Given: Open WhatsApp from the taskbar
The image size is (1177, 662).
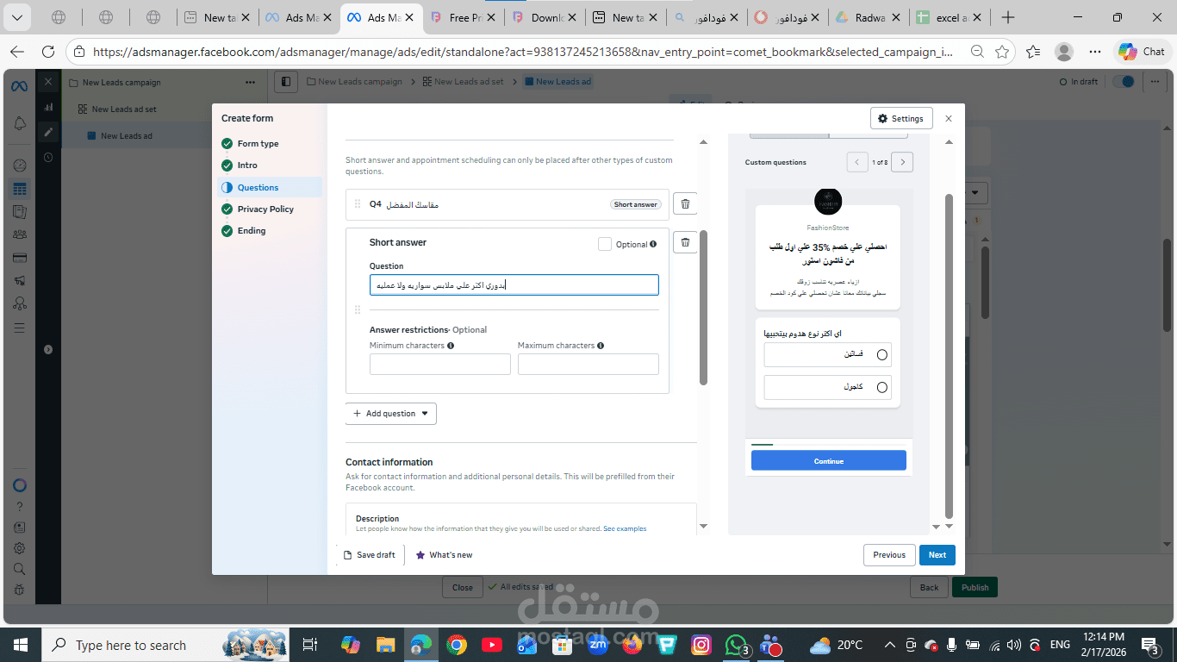Looking at the screenshot, I should click(735, 645).
